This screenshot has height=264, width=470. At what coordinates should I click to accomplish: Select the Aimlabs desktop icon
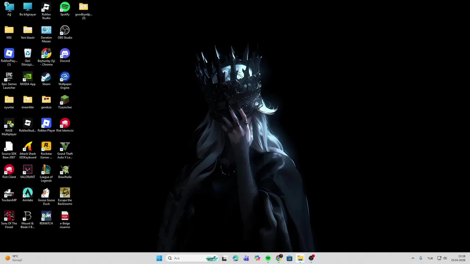[x=28, y=195]
